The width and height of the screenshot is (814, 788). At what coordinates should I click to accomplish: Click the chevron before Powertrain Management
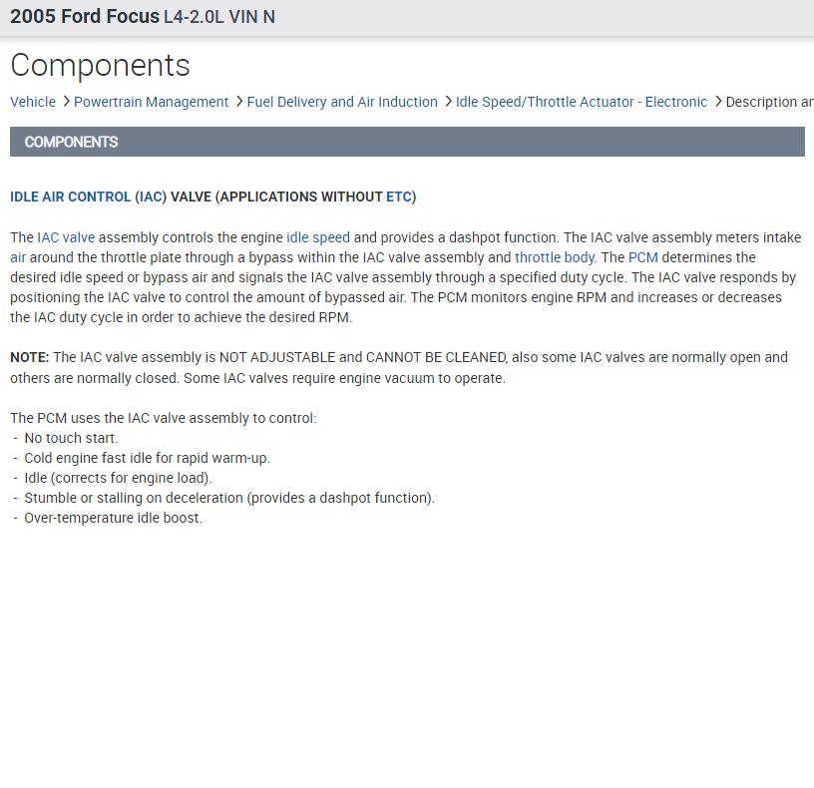tap(66, 102)
